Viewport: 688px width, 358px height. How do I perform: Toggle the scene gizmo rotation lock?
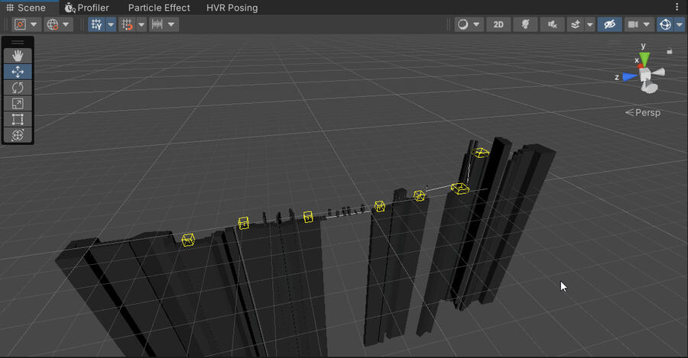pos(670,51)
